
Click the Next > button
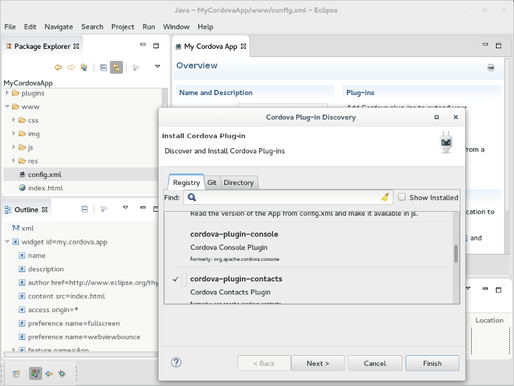coord(318,363)
